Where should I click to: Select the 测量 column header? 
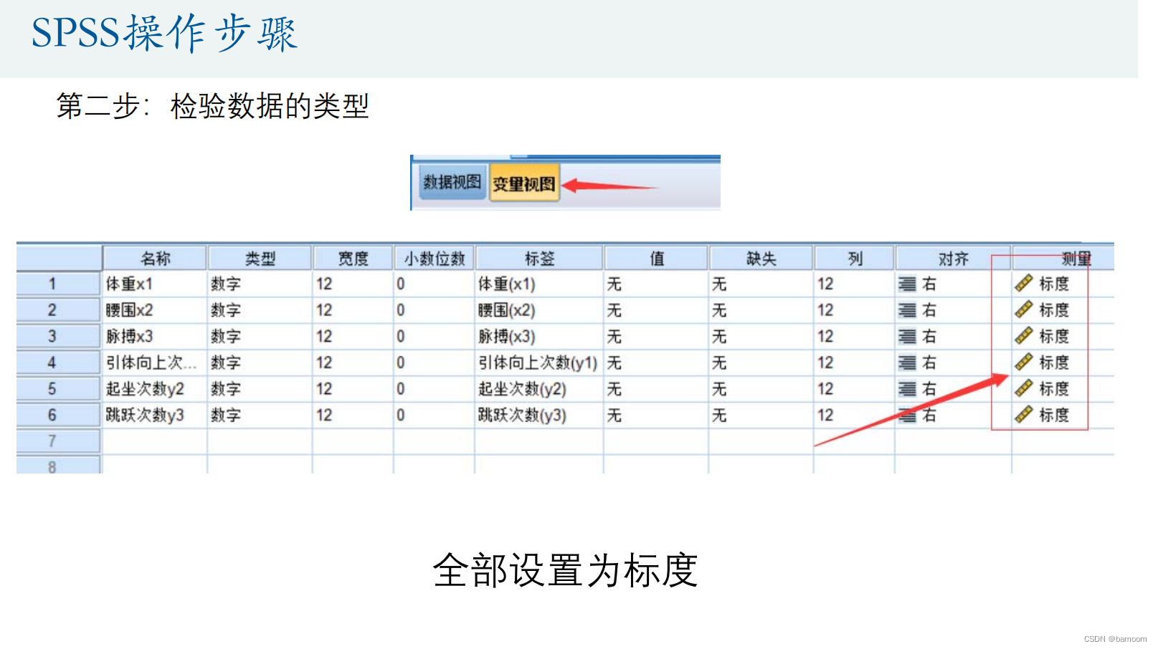tap(1063, 258)
